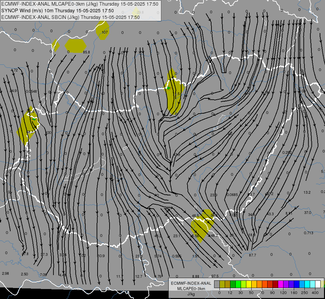Click the 43.9 value on the map
This screenshot has height=299, width=325.
(x=177, y=154)
